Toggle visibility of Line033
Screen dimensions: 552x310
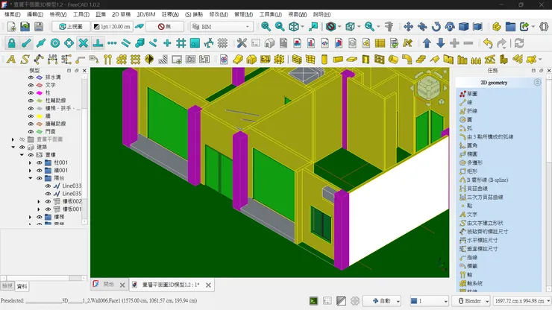point(47,186)
